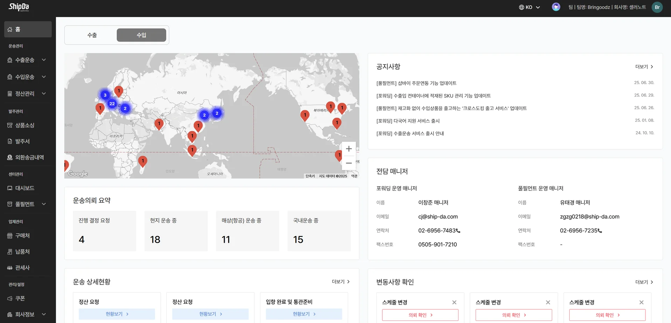The width and height of the screenshot is (671, 323).
Task: Click 더보기 link in 공지사항
Action: [x=644, y=67]
